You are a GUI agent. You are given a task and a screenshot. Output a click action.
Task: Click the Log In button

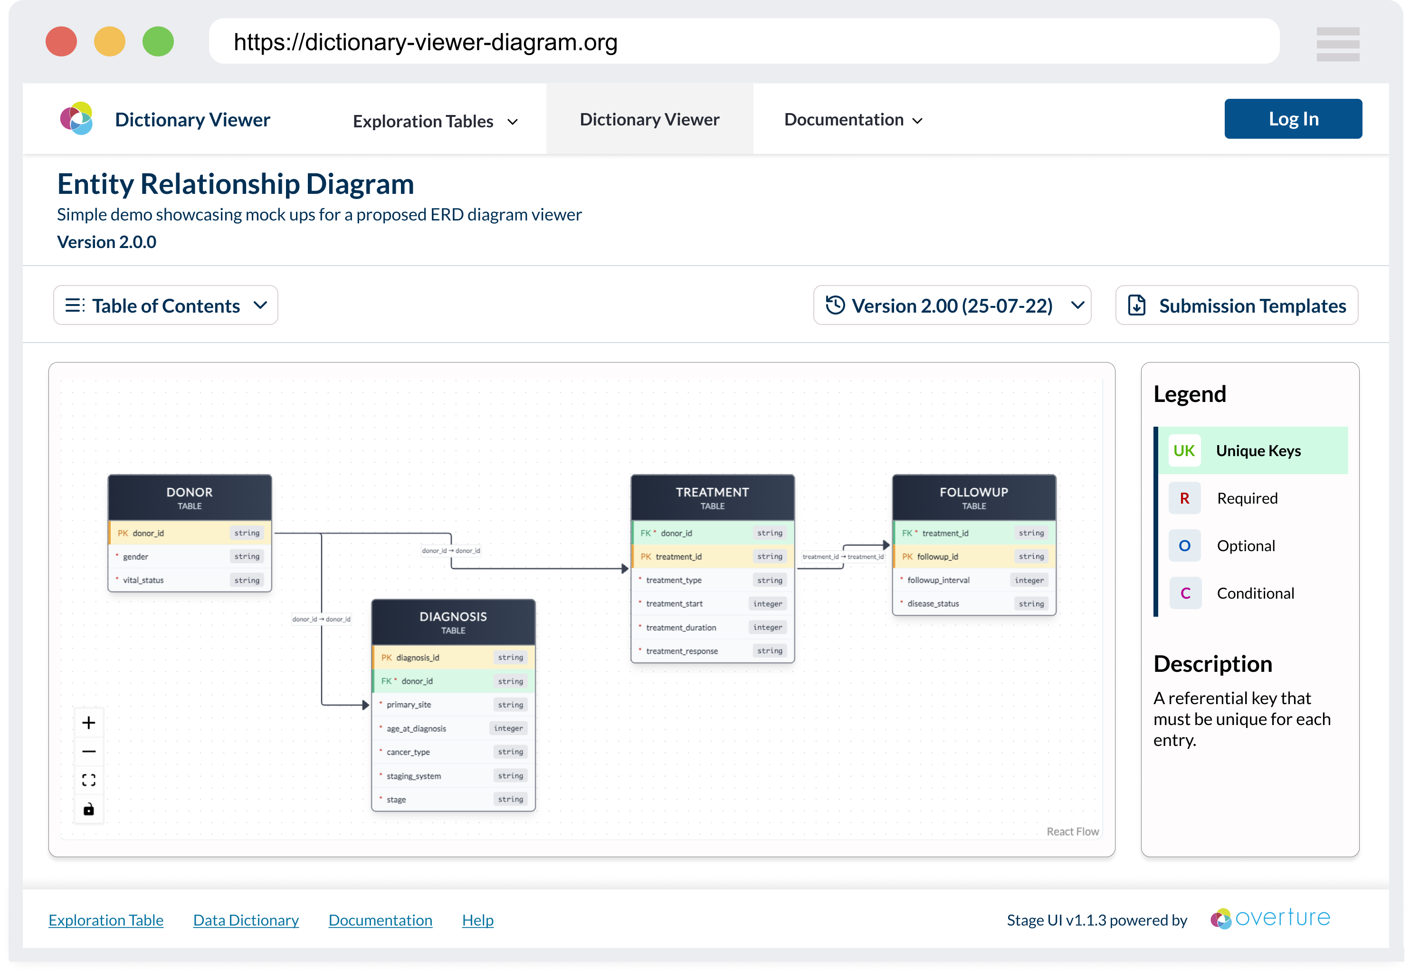[1294, 118]
